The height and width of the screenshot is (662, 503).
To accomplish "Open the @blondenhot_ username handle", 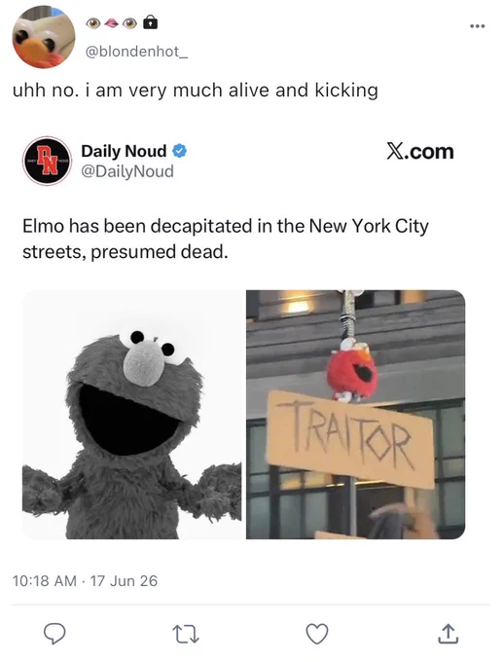I will coord(136,52).
